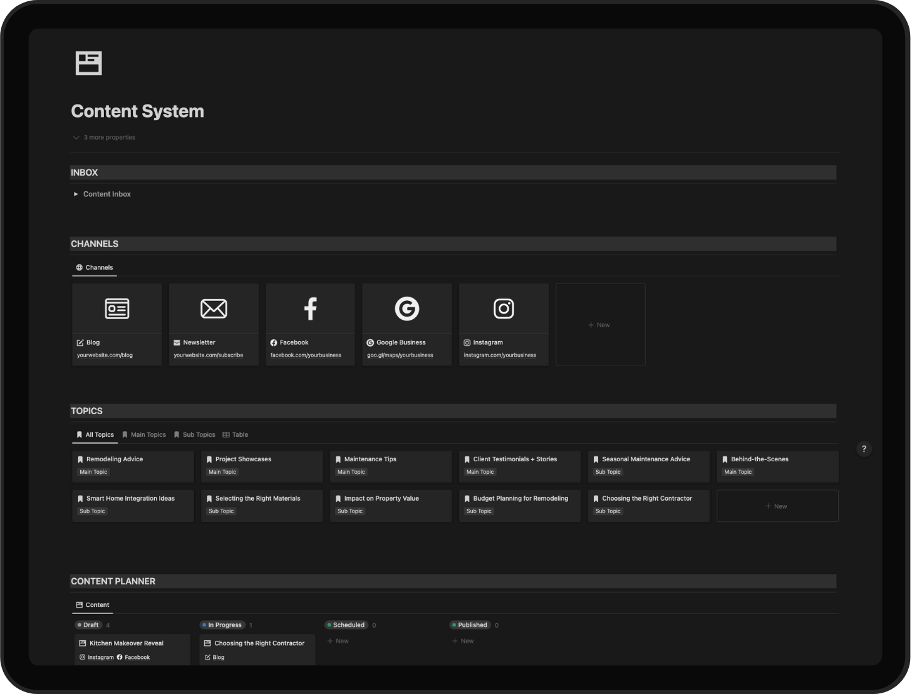Click the Google Business logo icon

coord(407,309)
